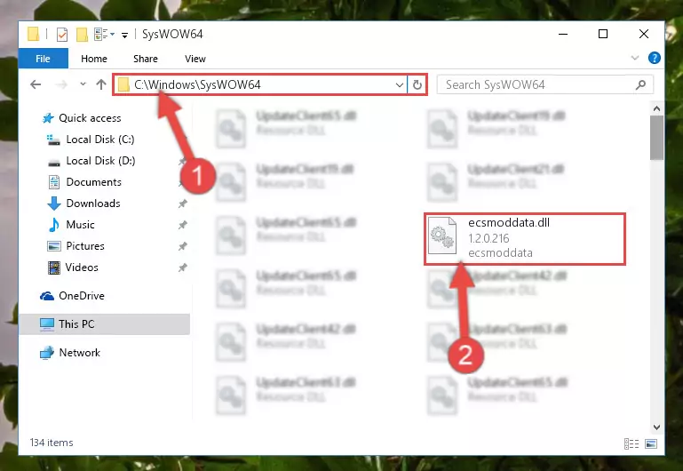
Task: Select Local Disk (C:) in the sidebar
Action: (x=100, y=140)
